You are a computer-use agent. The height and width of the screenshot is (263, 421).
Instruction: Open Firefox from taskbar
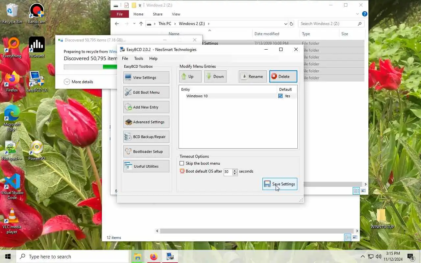(154, 256)
